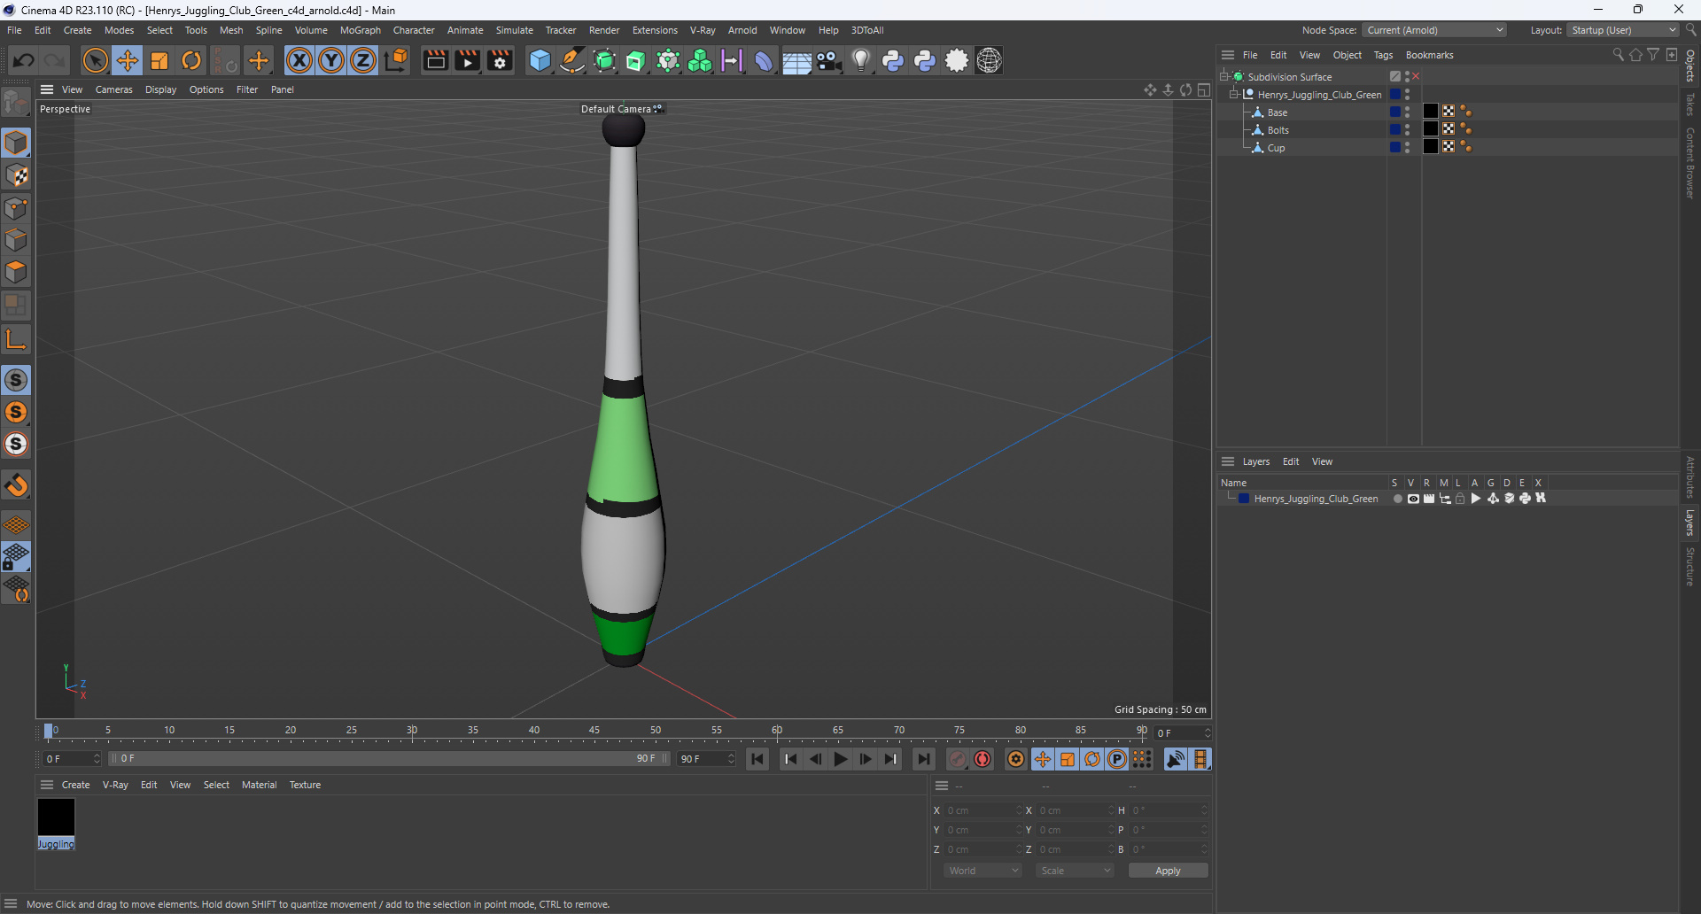Image resolution: width=1701 pixels, height=914 pixels.
Task: Toggle Z axis lock
Action: [363, 60]
